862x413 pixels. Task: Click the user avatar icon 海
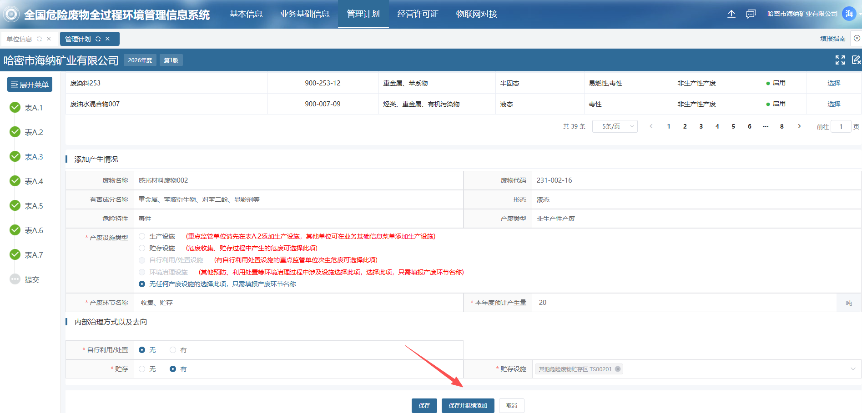click(849, 14)
